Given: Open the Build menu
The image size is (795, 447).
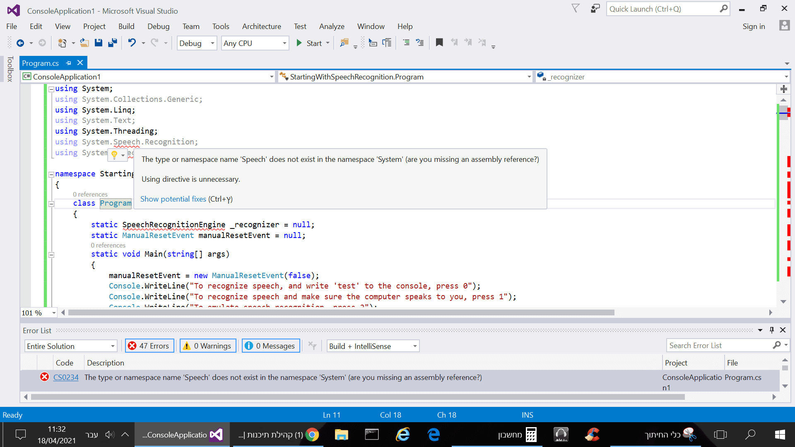Looking at the screenshot, I should [x=126, y=26].
